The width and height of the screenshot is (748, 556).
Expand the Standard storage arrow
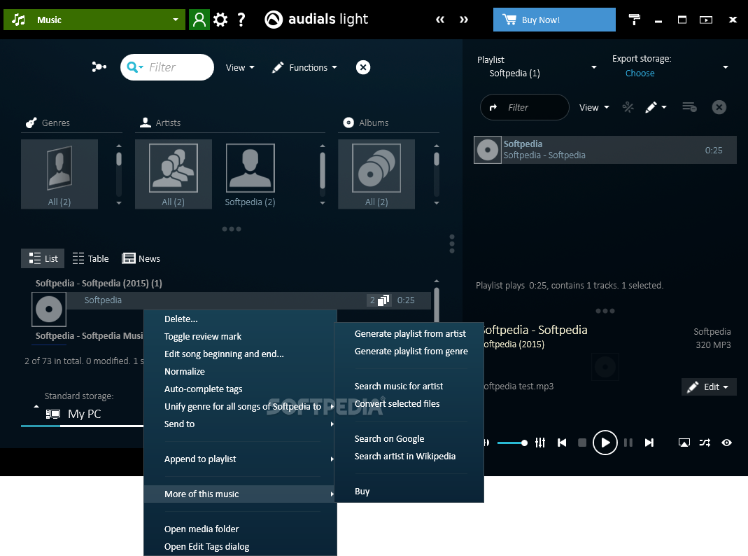[x=36, y=407]
